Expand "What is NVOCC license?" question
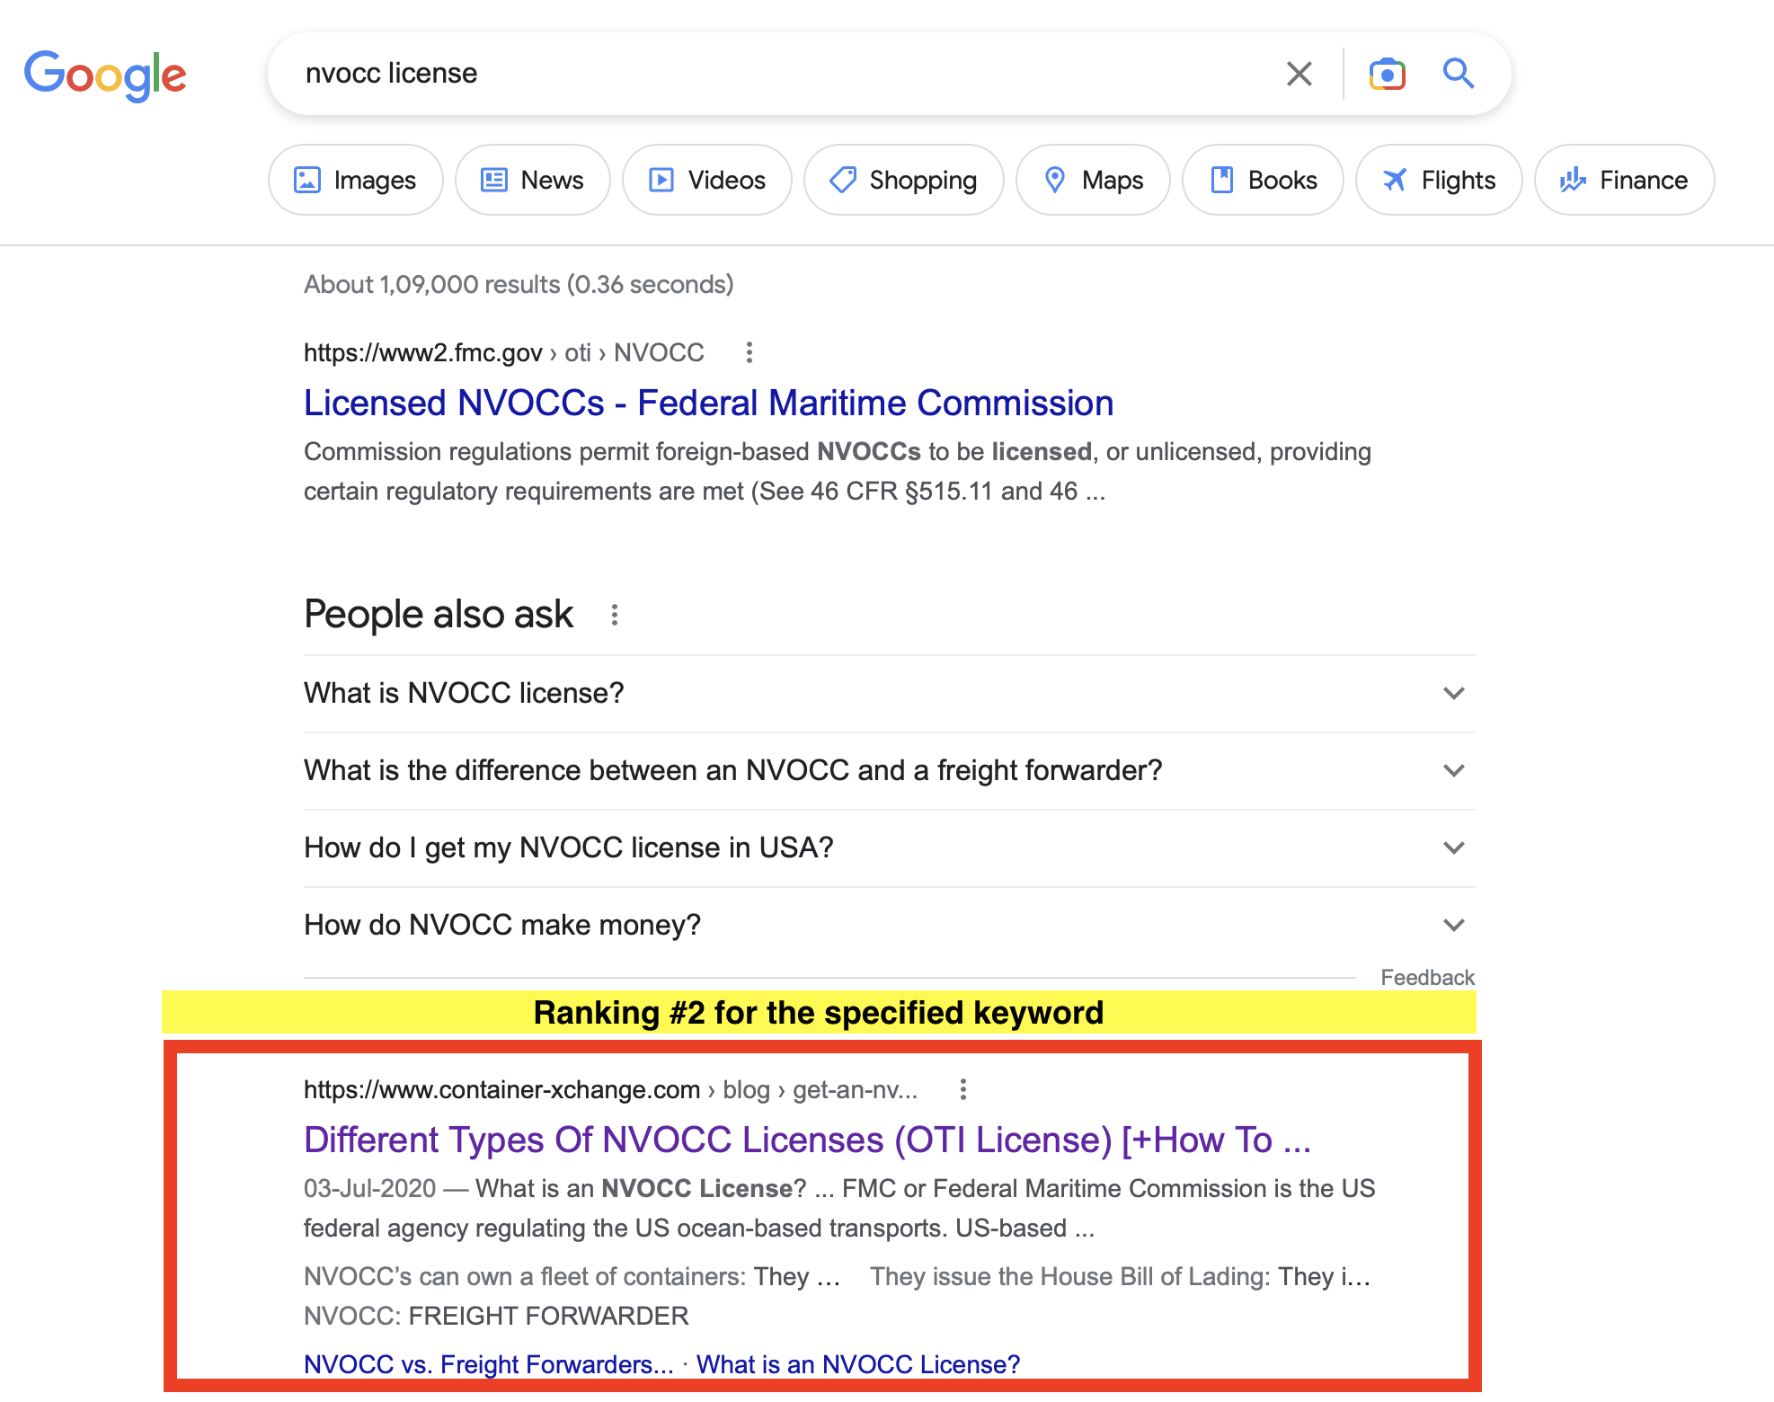 (x=1453, y=693)
